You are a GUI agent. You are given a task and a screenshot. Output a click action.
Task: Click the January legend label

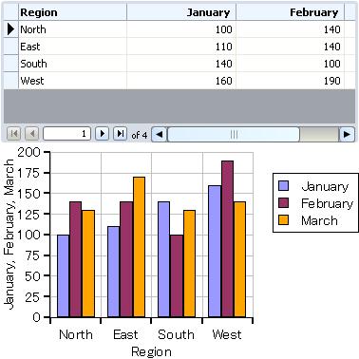(x=325, y=186)
